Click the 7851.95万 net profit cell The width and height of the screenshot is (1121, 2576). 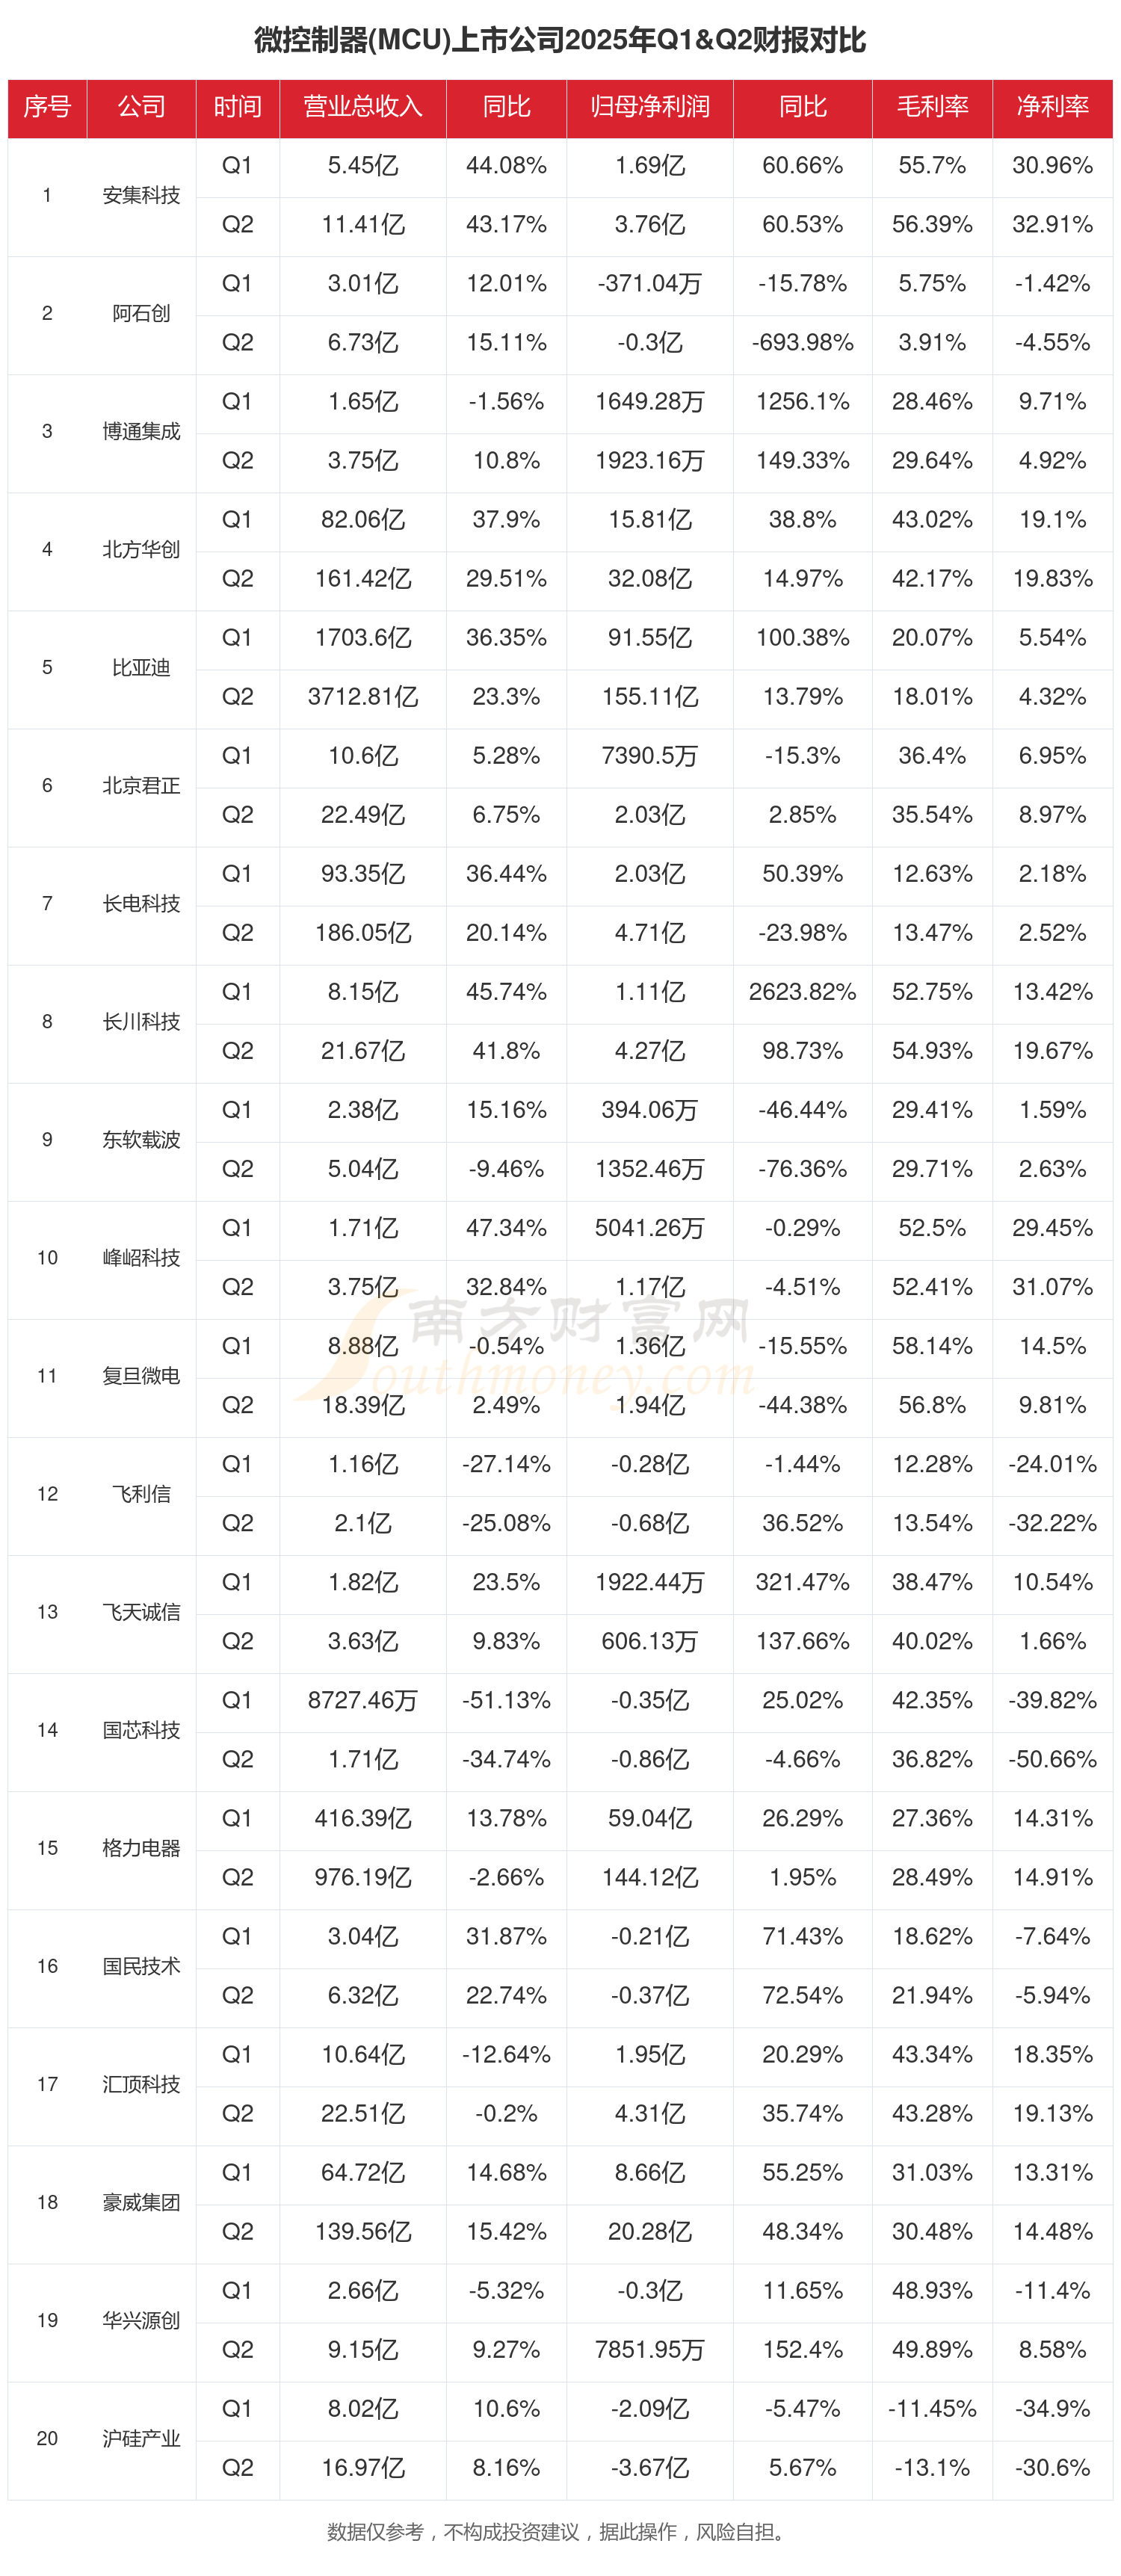tap(649, 2350)
